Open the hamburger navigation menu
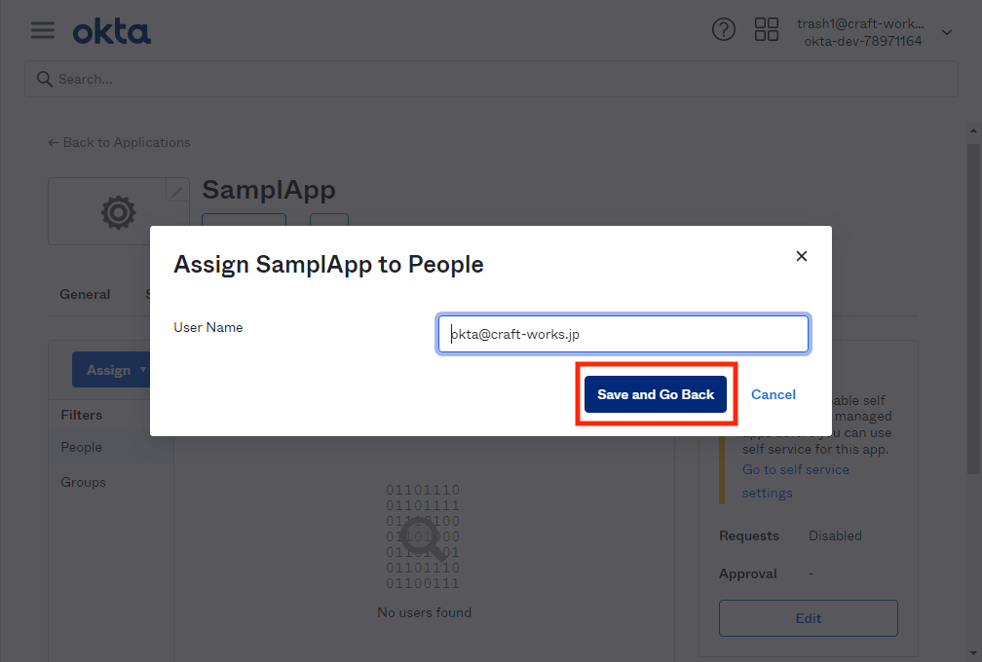The image size is (982, 662). click(x=43, y=30)
